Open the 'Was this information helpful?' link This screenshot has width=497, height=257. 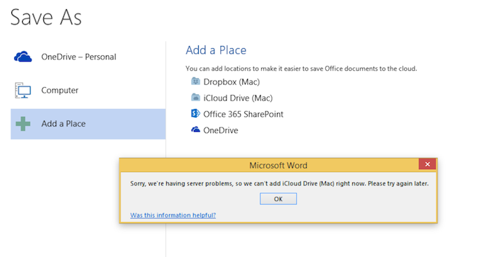[x=173, y=215]
